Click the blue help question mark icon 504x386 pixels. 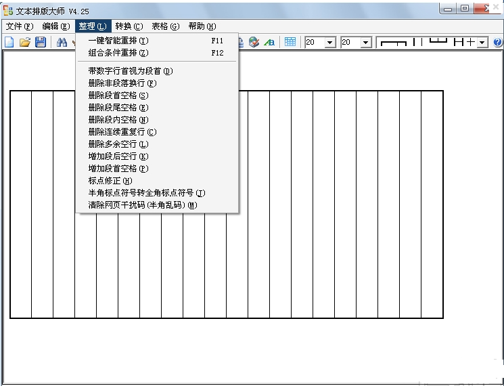point(497,42)
